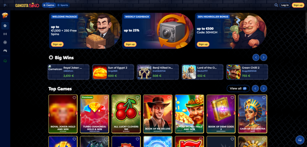
Task: Open the dice casino icon in sidebar
Action: coord(5,15)
